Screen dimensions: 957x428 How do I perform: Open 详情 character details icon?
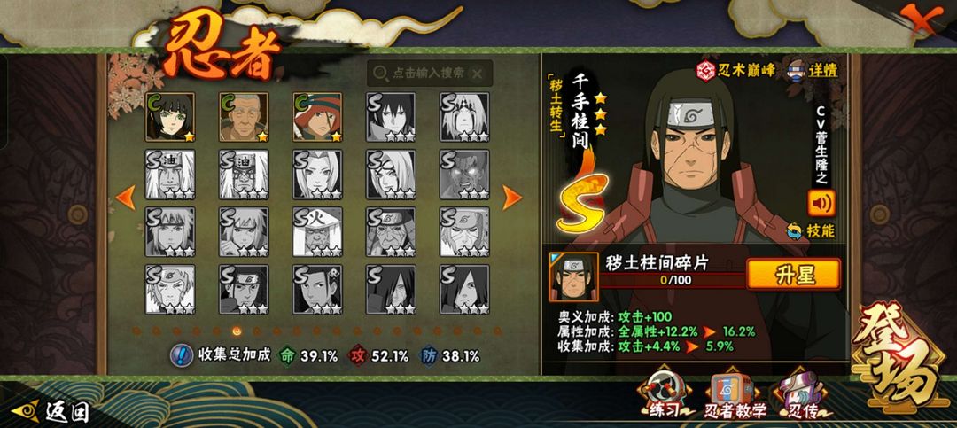coord(812,70)
